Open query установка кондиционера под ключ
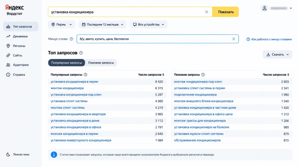 pyautogui.click(x=76, y=95)
